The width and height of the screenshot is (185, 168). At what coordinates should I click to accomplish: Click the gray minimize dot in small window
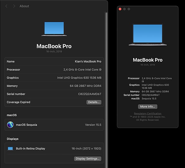(x=125, y=9)
